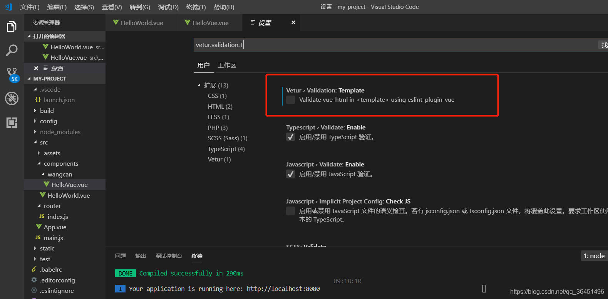
Task: Click babel icon of .babelrc
Action: click(34, 269)
